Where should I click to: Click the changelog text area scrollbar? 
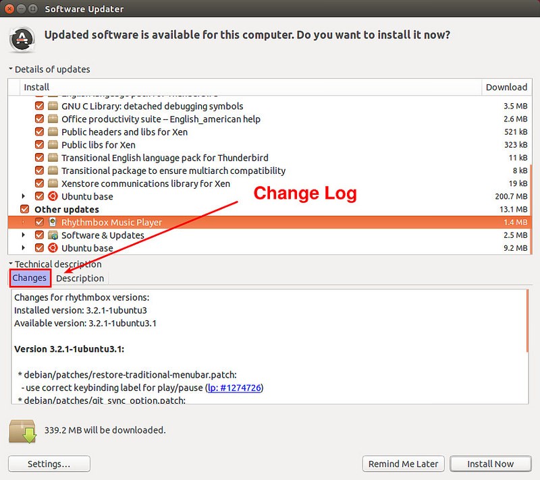[x=527, y=321]
